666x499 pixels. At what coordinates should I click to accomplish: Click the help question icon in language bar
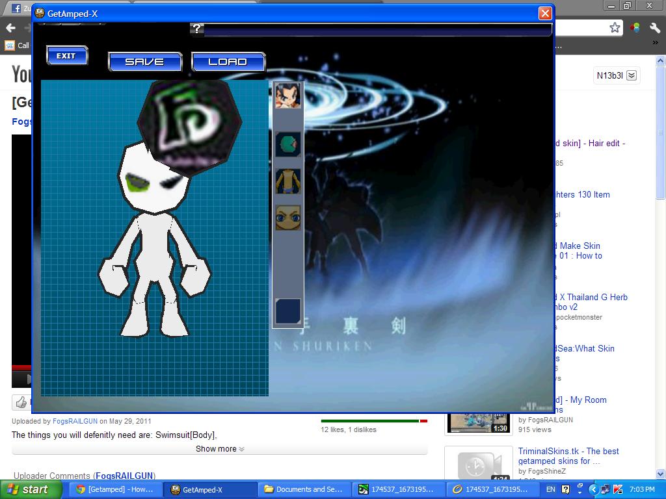click(x=565, y=490)
